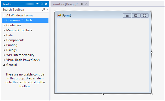Close the Toolbox panel
Screen dimensions: 165x101
pos(46,4)
